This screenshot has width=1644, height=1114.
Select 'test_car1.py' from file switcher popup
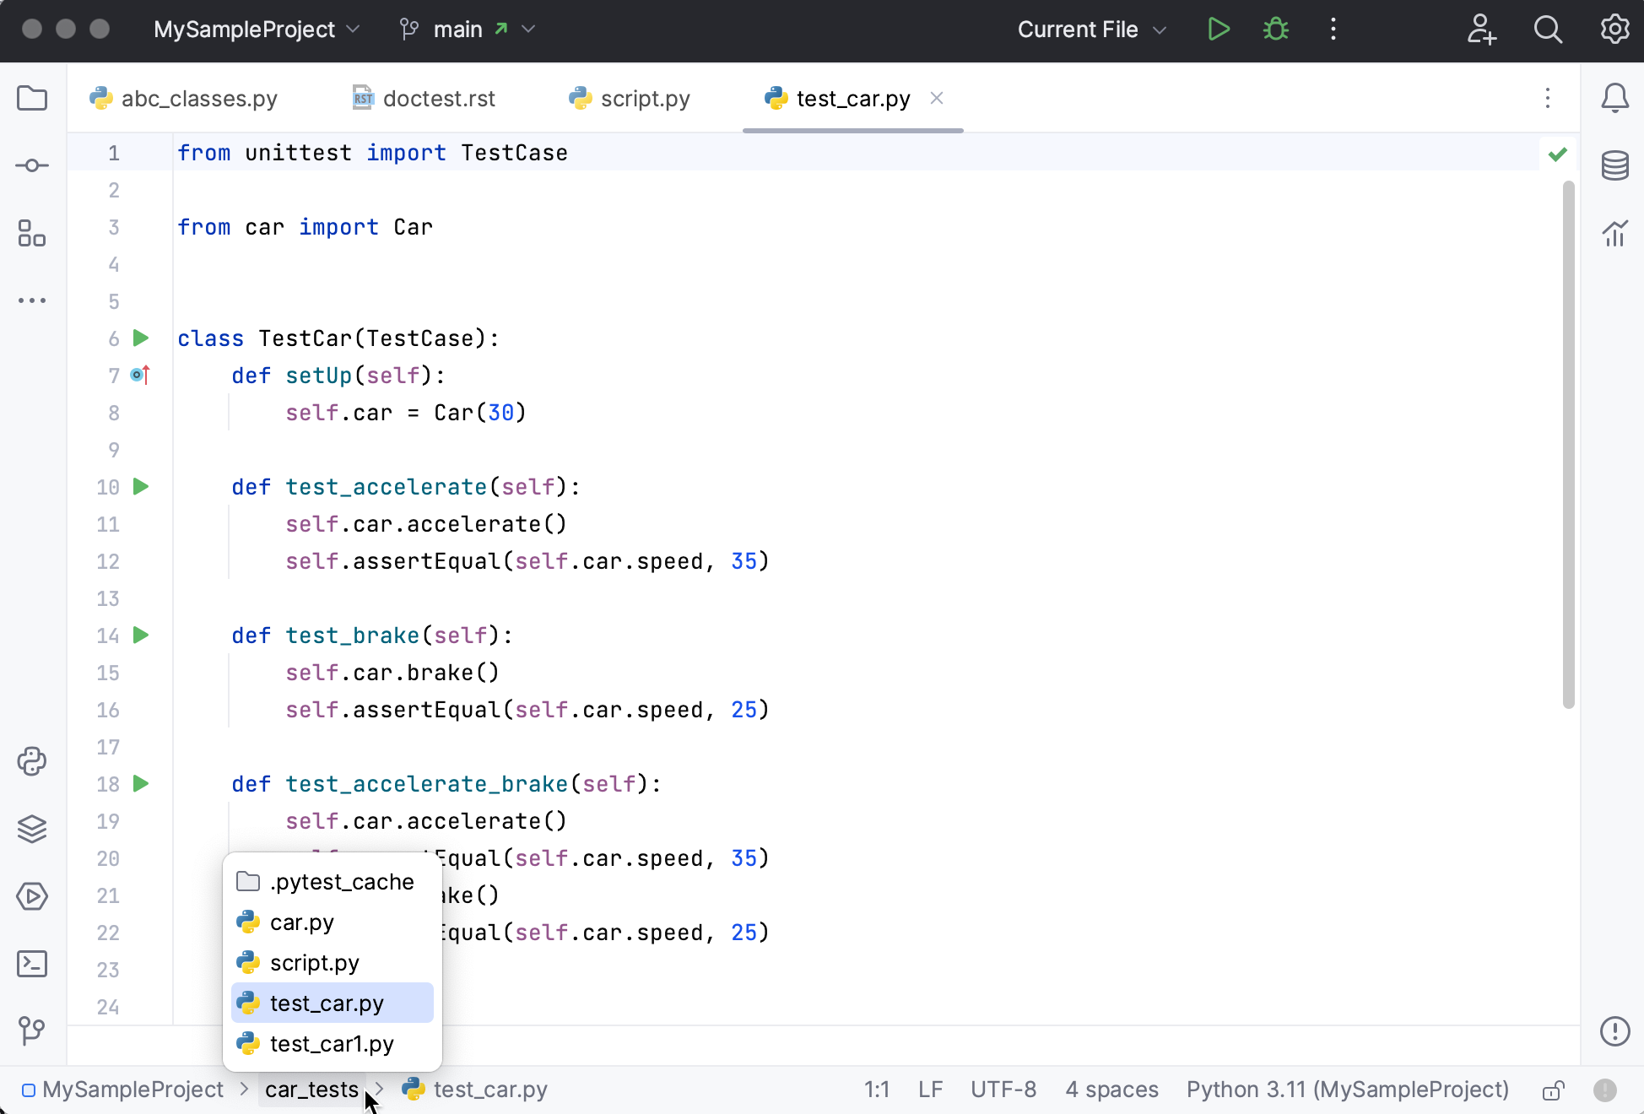tap(332, 1043)
